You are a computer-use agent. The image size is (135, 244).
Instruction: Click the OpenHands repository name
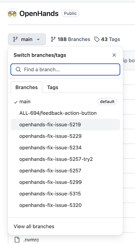coord(39,14)
